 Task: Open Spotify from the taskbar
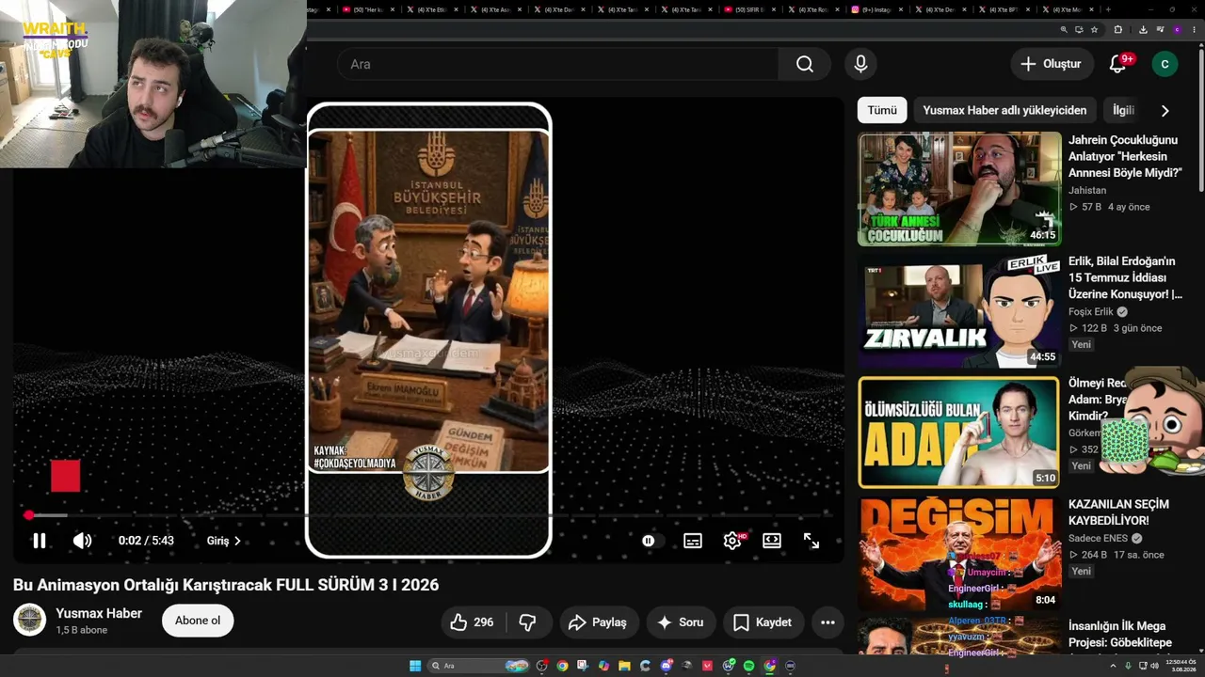point(748,666)
